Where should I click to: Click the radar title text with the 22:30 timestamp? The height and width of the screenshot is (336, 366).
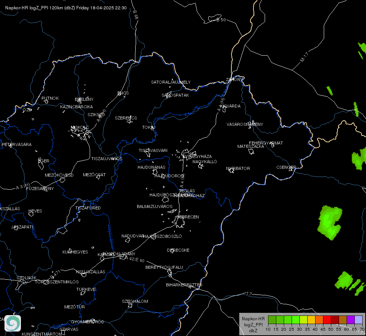tap(66, 8)
